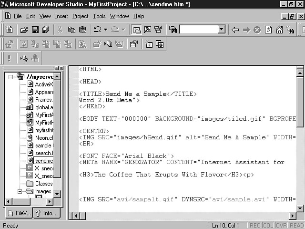This screenshot has height=229, width=305.
Task: Select the FileView tab
Action: [x=19, y=213]
